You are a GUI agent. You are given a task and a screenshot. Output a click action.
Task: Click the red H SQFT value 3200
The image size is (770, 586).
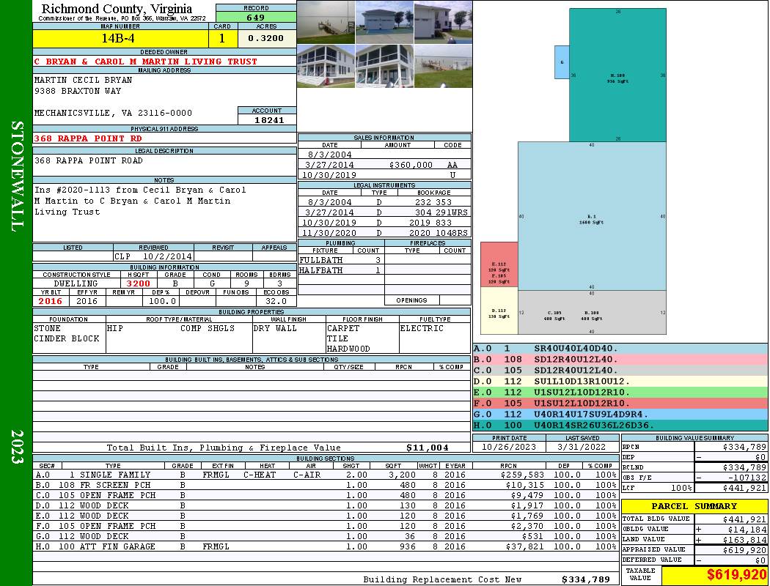139,283
